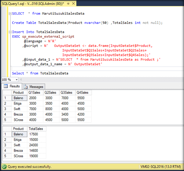This screenshot has width=184, height=171.
Task: Collapse the Insert Into TotalSalesData block
Action: 10,32
